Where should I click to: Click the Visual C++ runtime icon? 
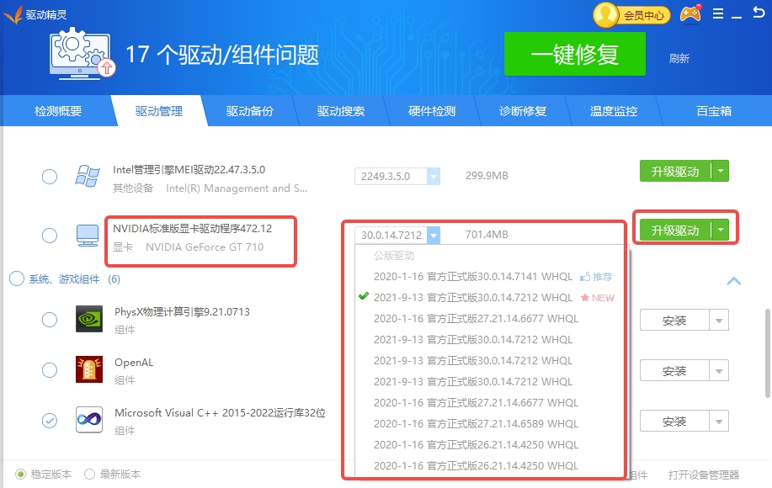[x=89, y=420]
